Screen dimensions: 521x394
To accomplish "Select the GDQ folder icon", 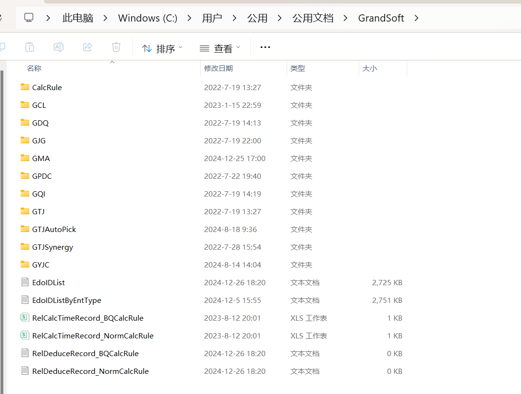I will pos(25,122).
